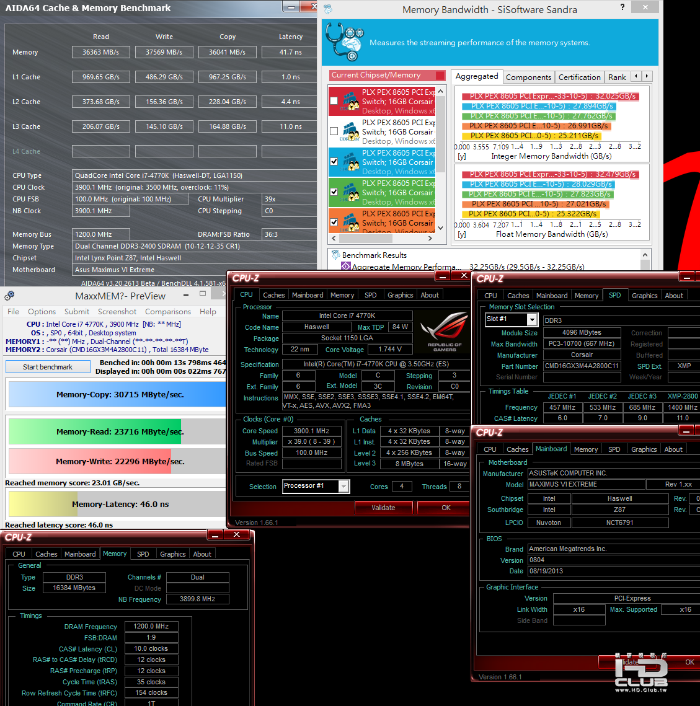Image resolution: width=700 pixels, height=706 pixels.
Task: Click the Start benchmark button in MaxxMEM
Action: tap(48, 367)
